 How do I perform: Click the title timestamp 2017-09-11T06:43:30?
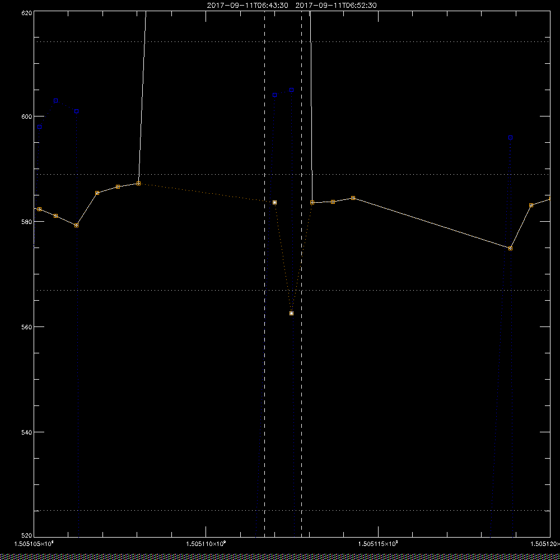tap(248, 6)
